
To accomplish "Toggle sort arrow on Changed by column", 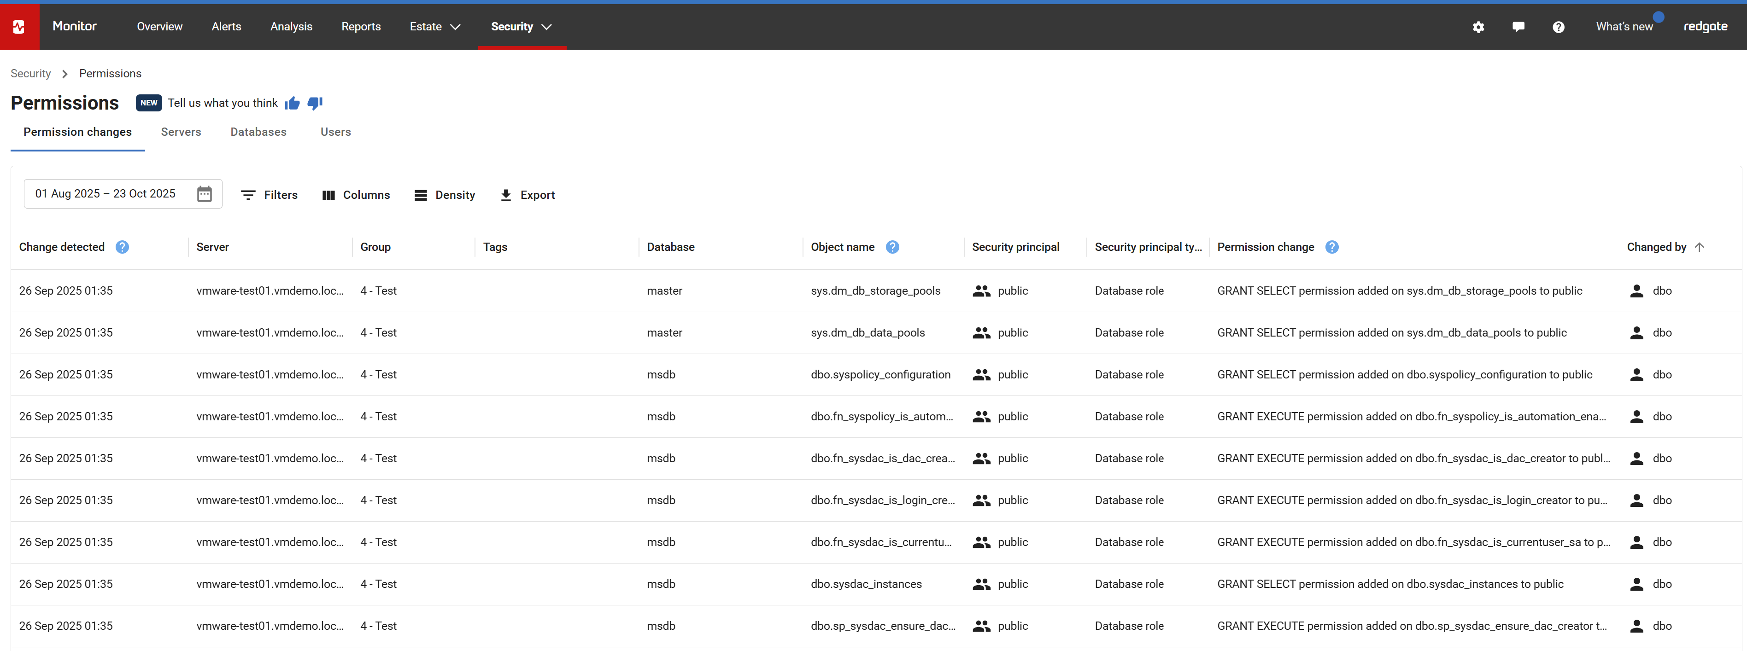I will (x=1699, y=247).
